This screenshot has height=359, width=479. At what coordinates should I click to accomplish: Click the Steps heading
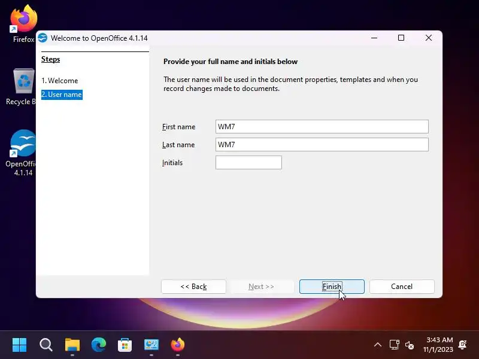51,59
